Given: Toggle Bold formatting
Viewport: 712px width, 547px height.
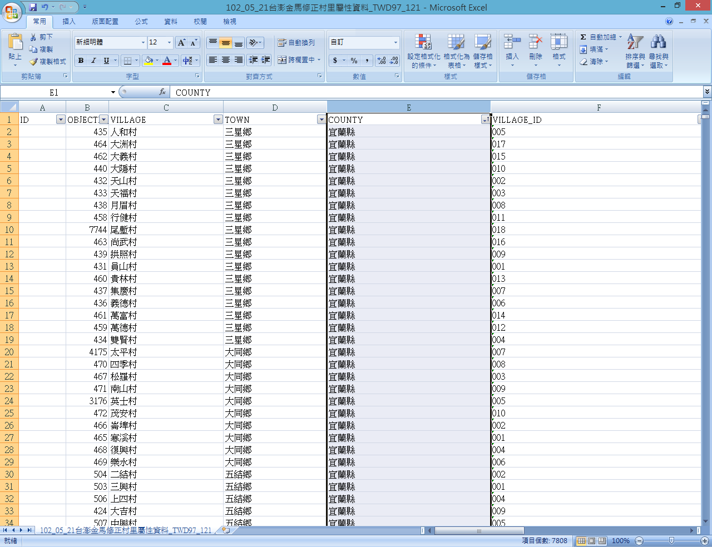Looking at the screenshot, I should [81, 61].
